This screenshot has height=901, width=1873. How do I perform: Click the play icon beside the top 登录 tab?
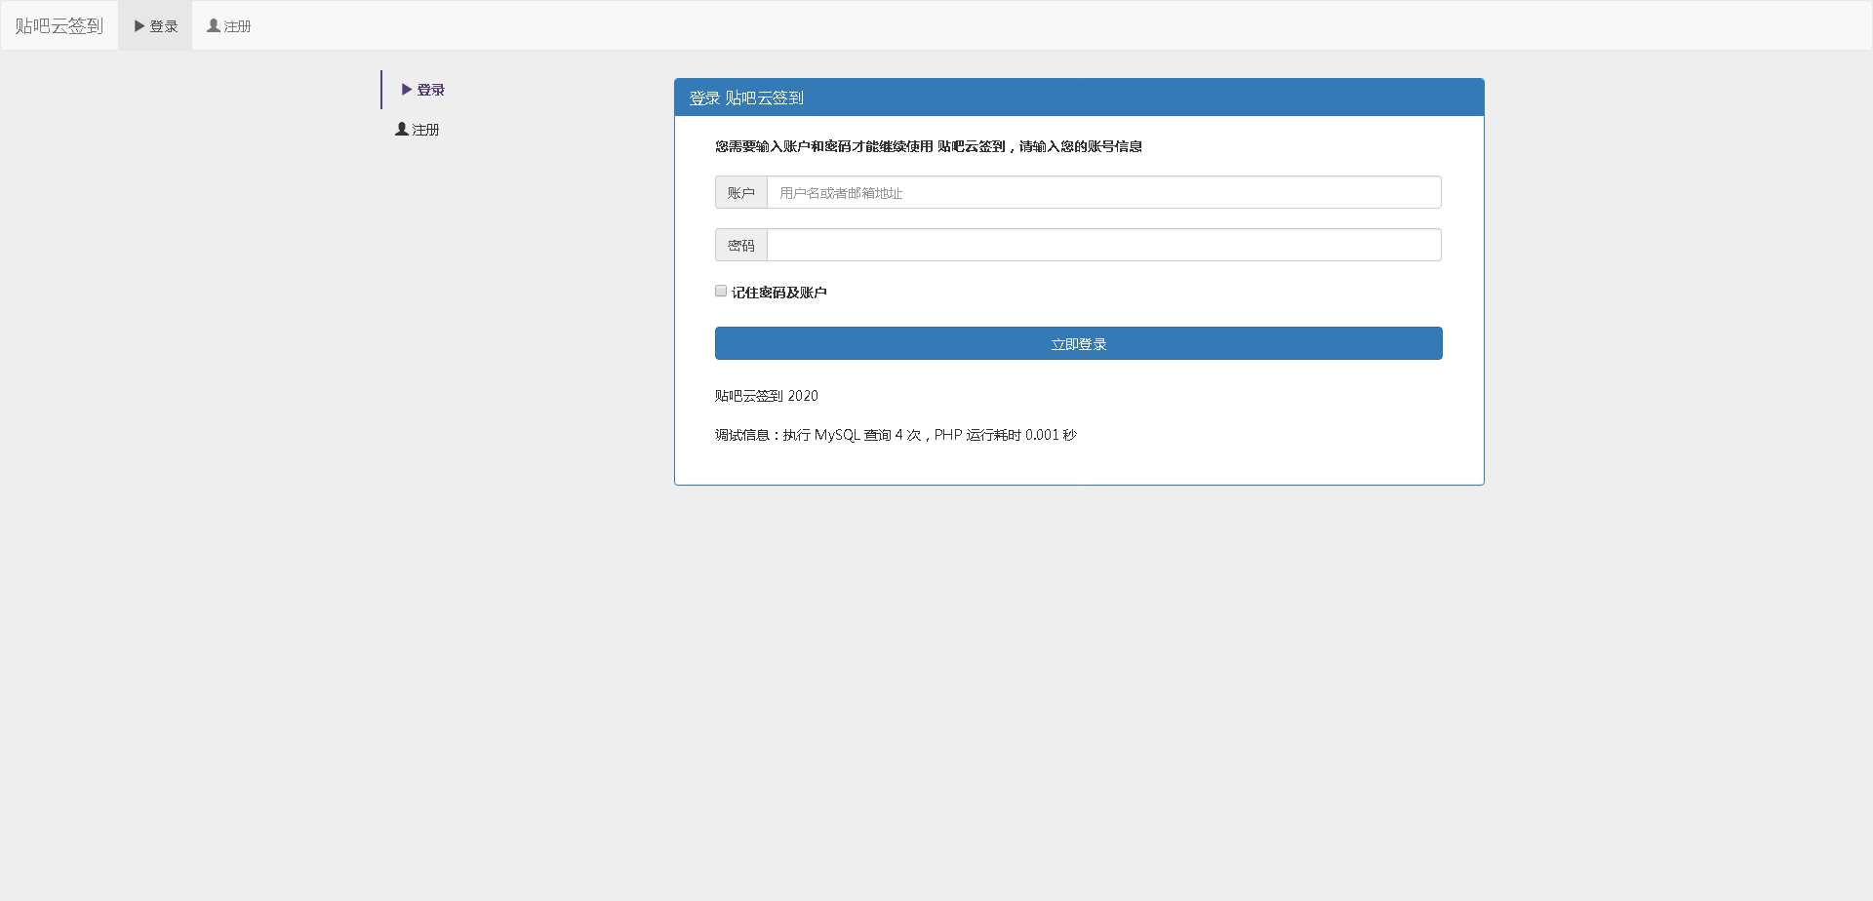point(139,26)
